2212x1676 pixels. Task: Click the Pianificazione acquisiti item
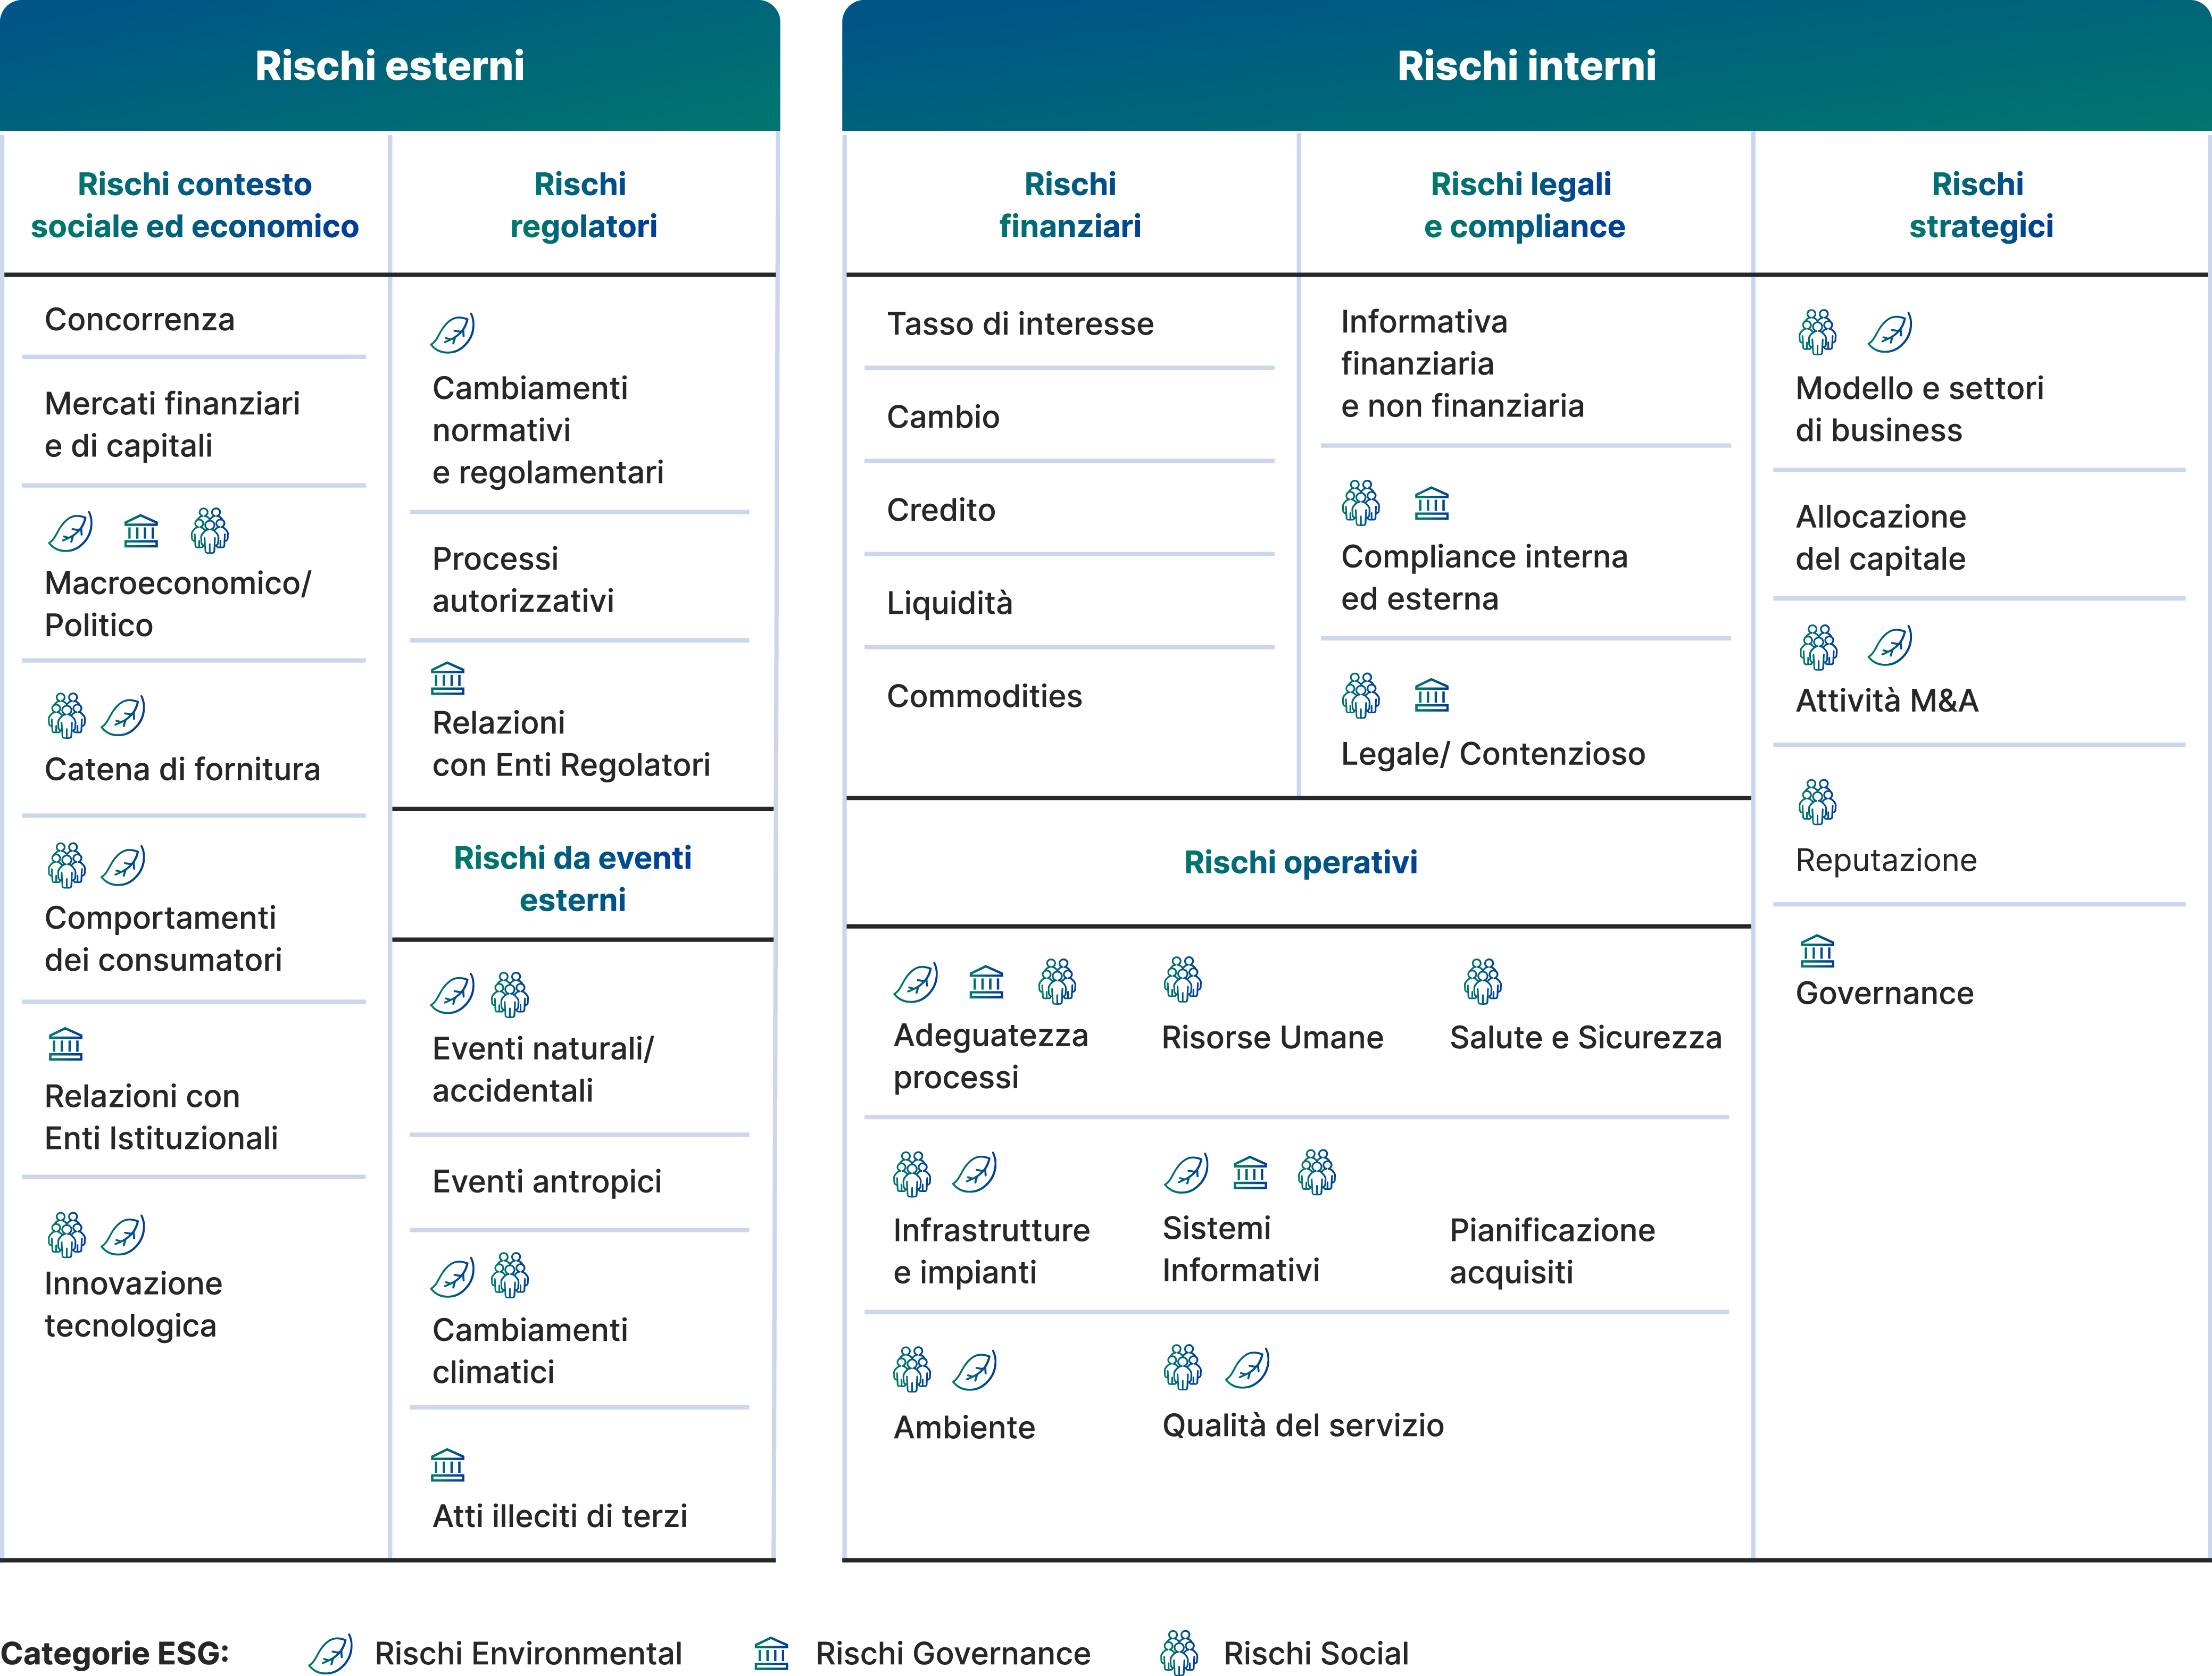[x=1552, y=1251]
